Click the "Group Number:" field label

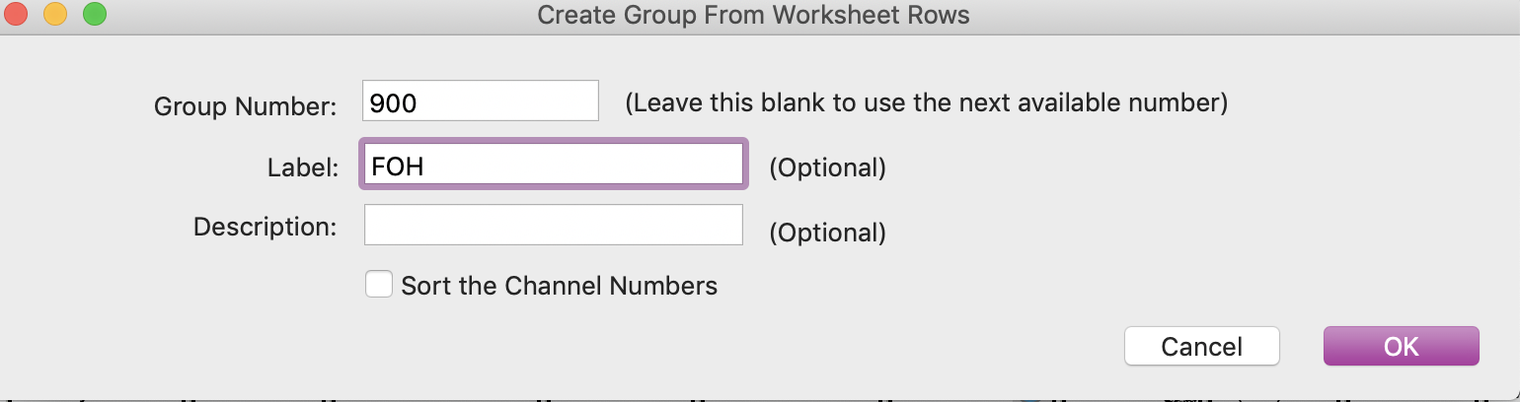click(x=246, y=106)
